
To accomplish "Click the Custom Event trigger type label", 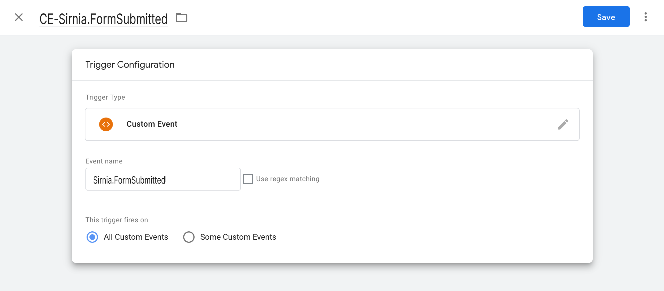I will point(152,124).
